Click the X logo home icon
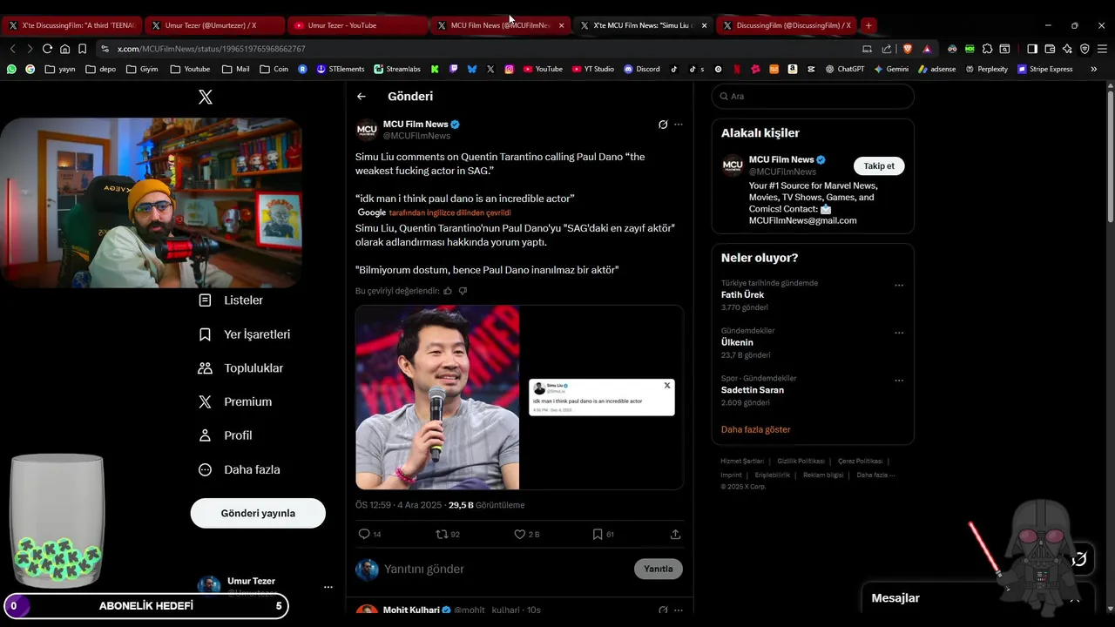Image resolution: width=1115 pixels, height=627 pixels. pyautogui.click(x=206, y=97)
